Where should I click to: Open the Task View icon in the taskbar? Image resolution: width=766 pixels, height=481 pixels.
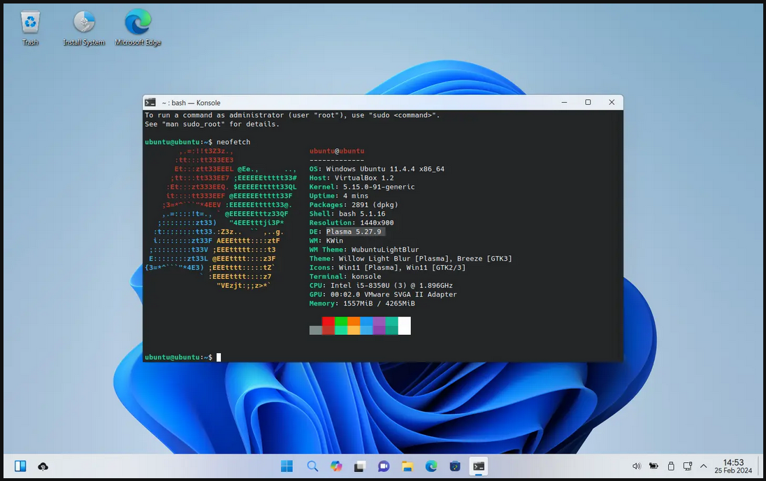coord(360,466)
